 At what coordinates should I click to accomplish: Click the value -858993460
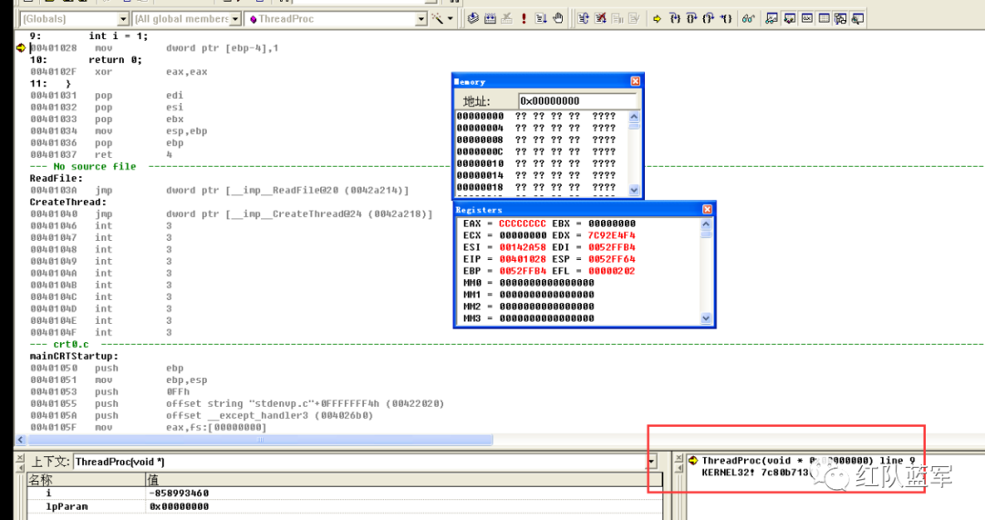pos(179,493)
